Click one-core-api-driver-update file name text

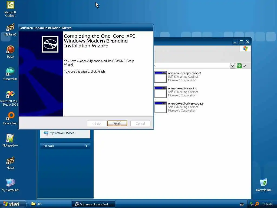[x=186, y=103]
